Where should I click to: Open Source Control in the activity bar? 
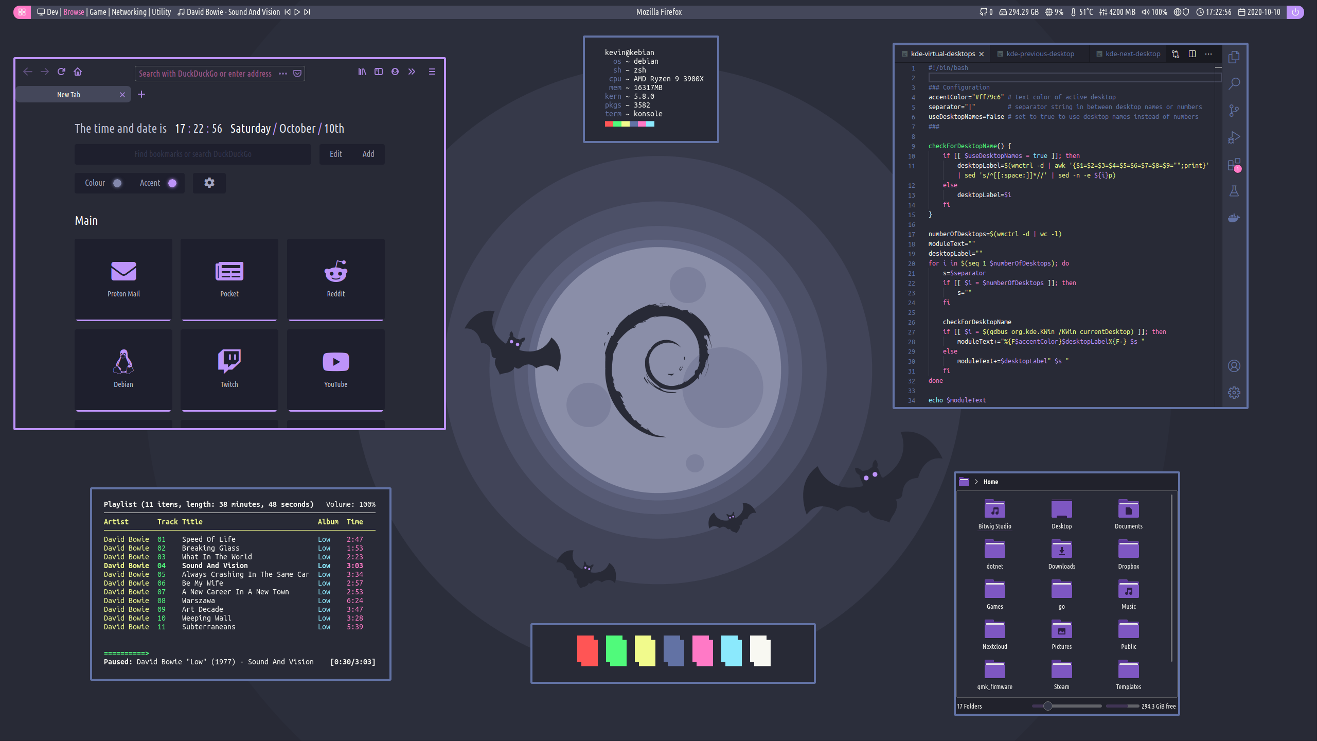pyautogui.click(x=1234, y=111)
